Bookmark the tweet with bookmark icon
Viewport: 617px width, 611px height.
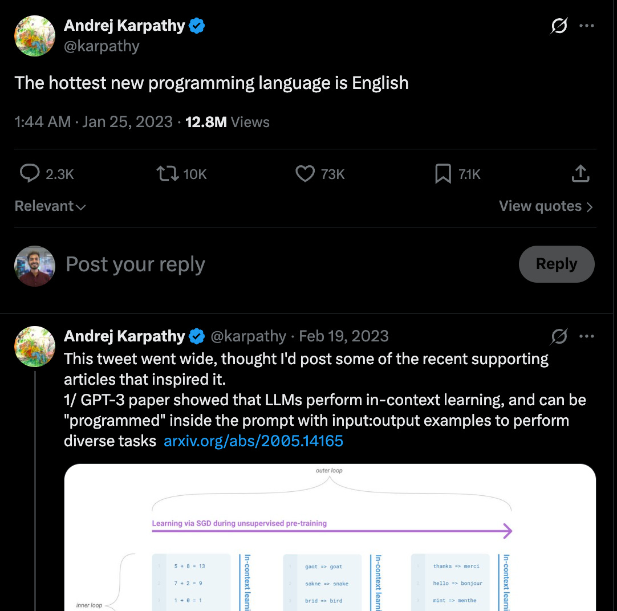coord(443,174)
